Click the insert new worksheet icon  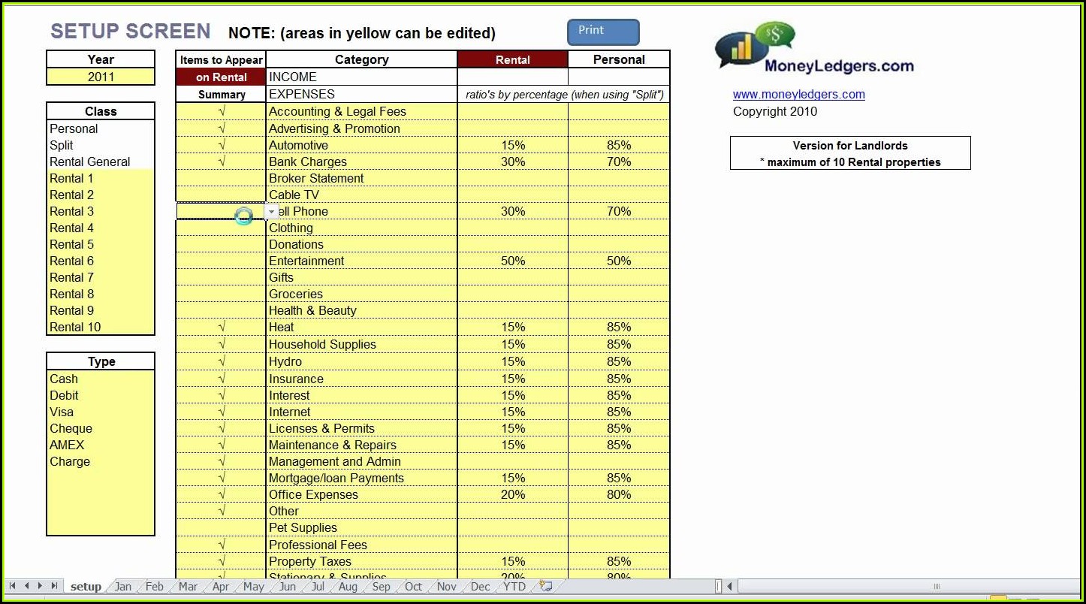coord(546,586)
